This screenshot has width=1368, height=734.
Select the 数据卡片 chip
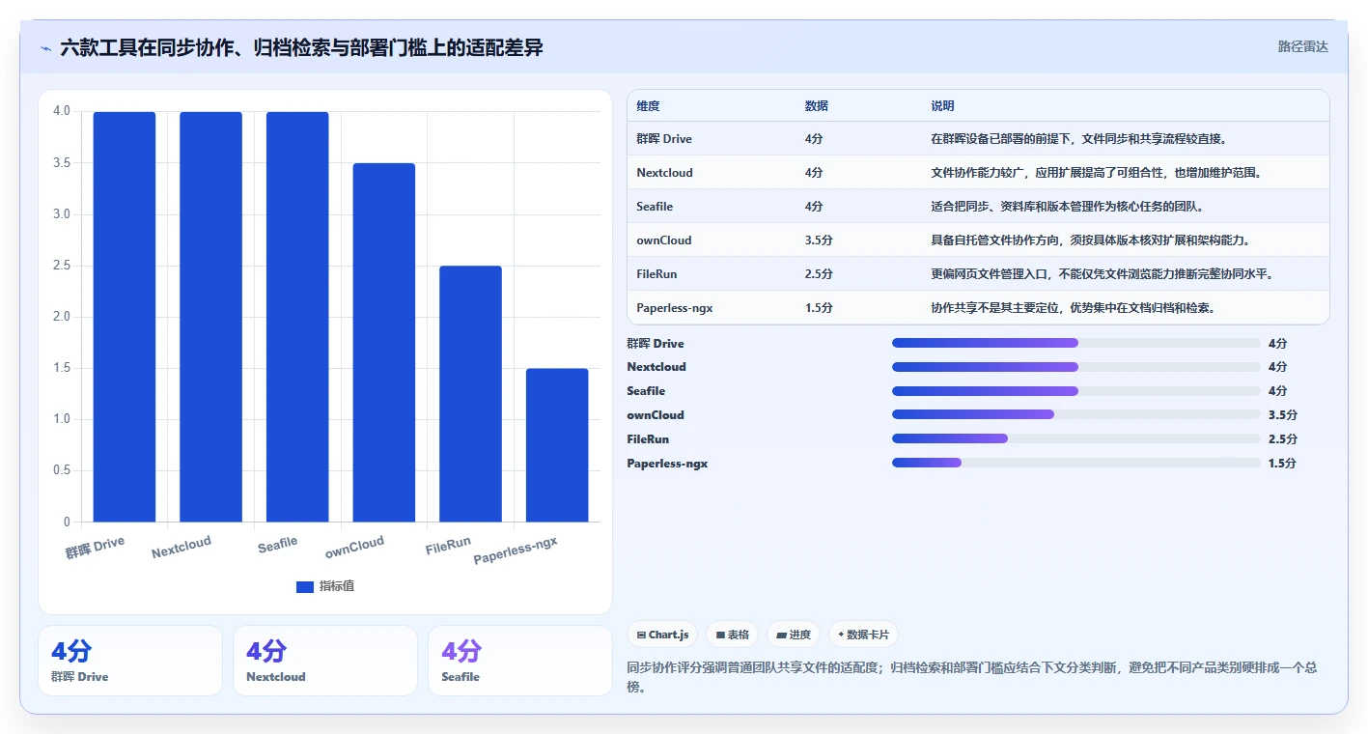point(863,635)
